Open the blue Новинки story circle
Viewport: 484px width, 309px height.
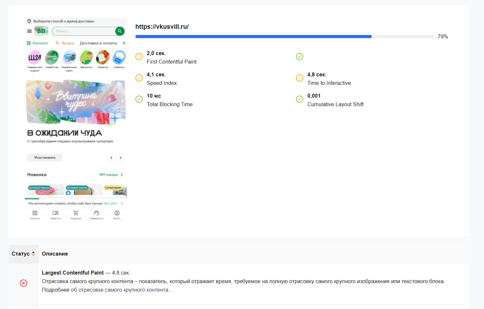pyautogui.click(x=119, y=57)
